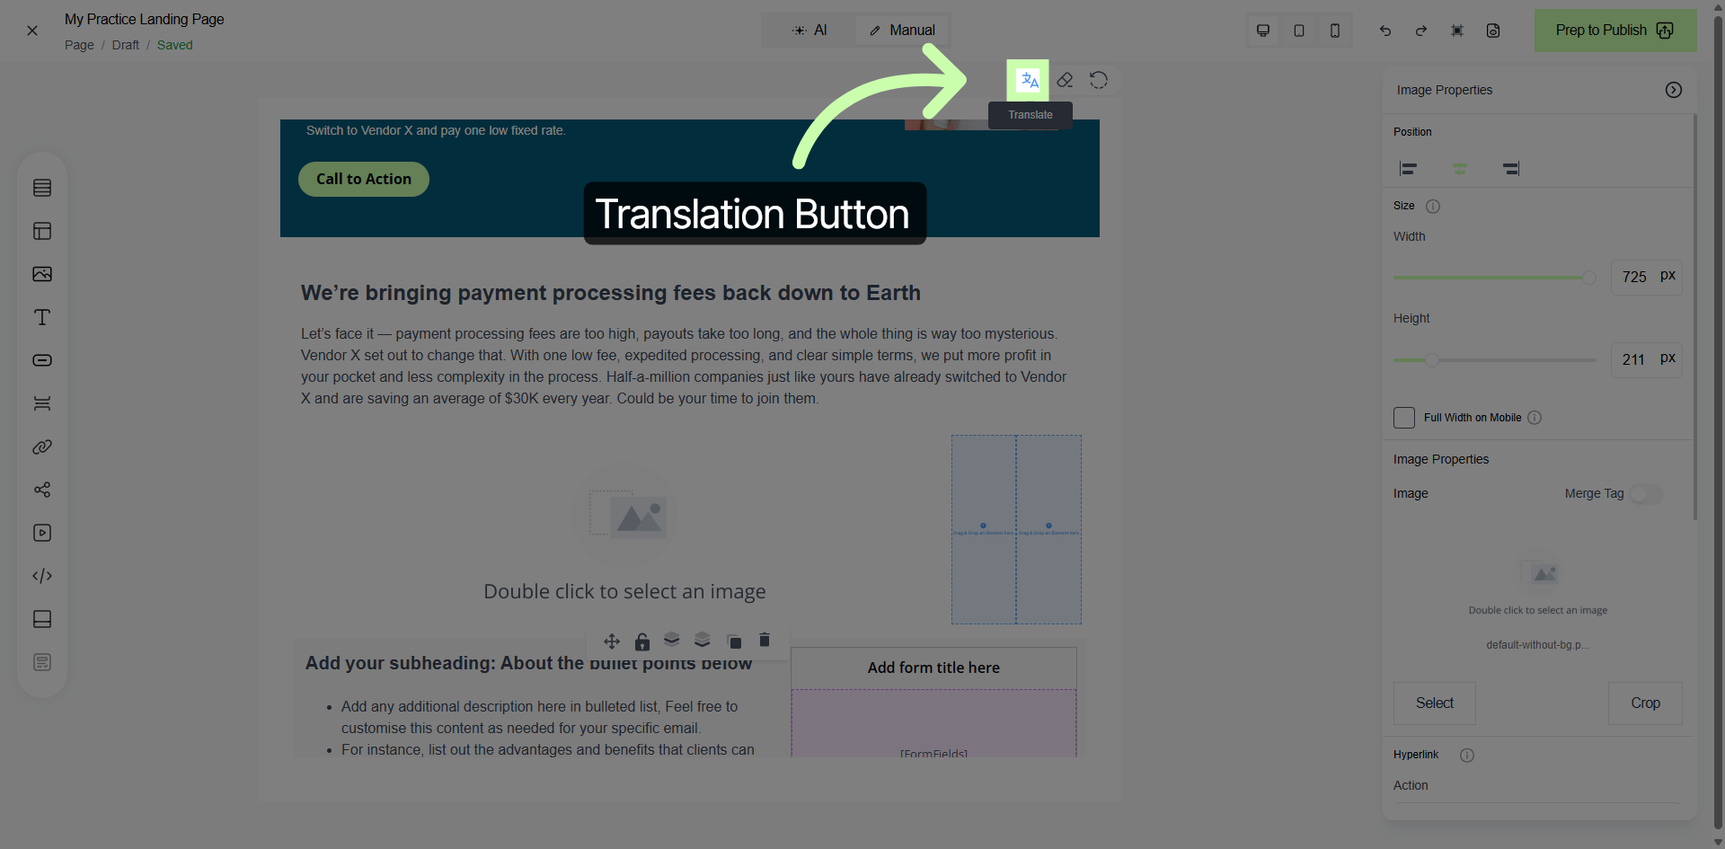Click the 'Add your subheading' text
Image resolution: width=1725 pixels, height=849 pixels.
pyautogui.click(x=528, y=663)
